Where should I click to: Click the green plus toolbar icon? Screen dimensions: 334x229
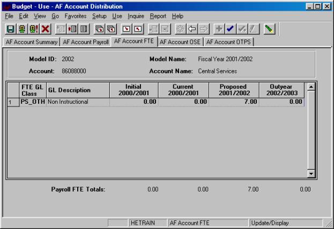219,29
